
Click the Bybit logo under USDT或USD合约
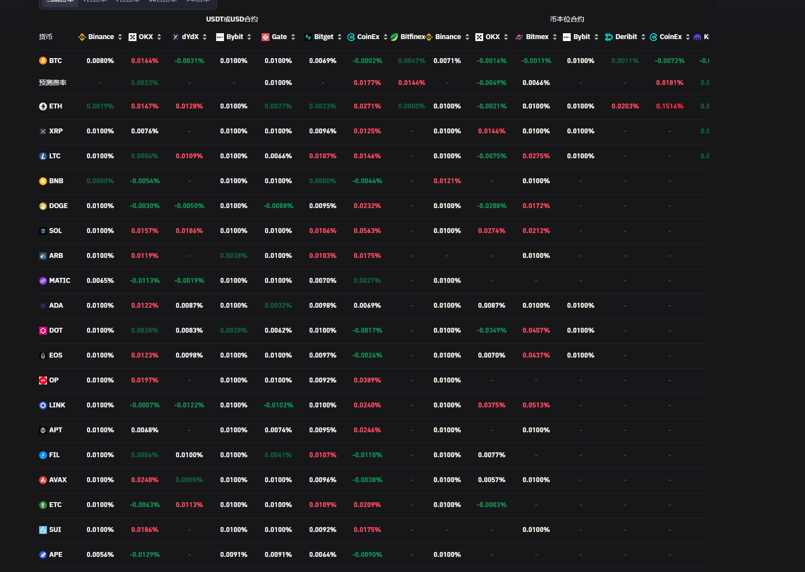coord(220,37)
